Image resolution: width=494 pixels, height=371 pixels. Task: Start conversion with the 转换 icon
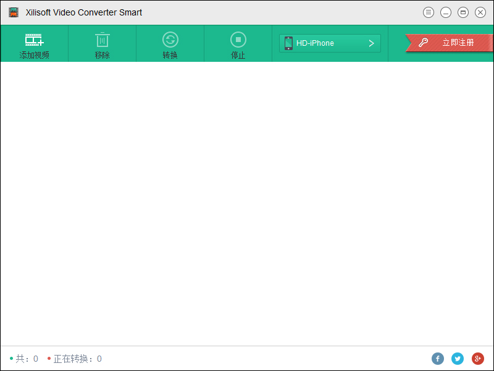point(170,38)
